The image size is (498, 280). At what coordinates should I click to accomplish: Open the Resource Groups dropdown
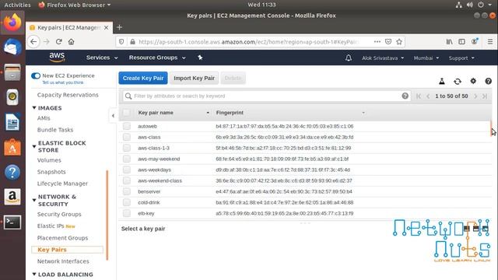click(x=157, y=58)
